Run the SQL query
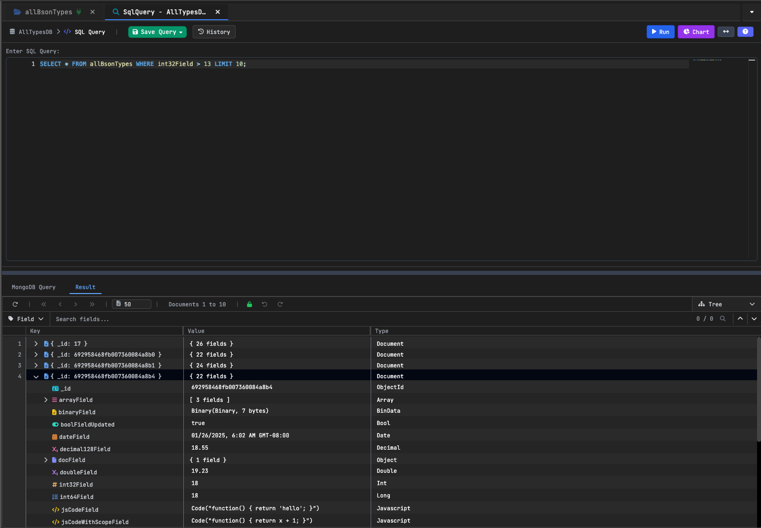Screen dimensions: 761x528 tap(660, 32)
